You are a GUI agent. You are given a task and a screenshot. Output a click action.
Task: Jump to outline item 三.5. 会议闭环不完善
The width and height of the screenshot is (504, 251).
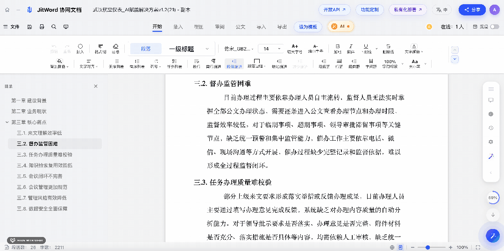click(x=40, y=176)
